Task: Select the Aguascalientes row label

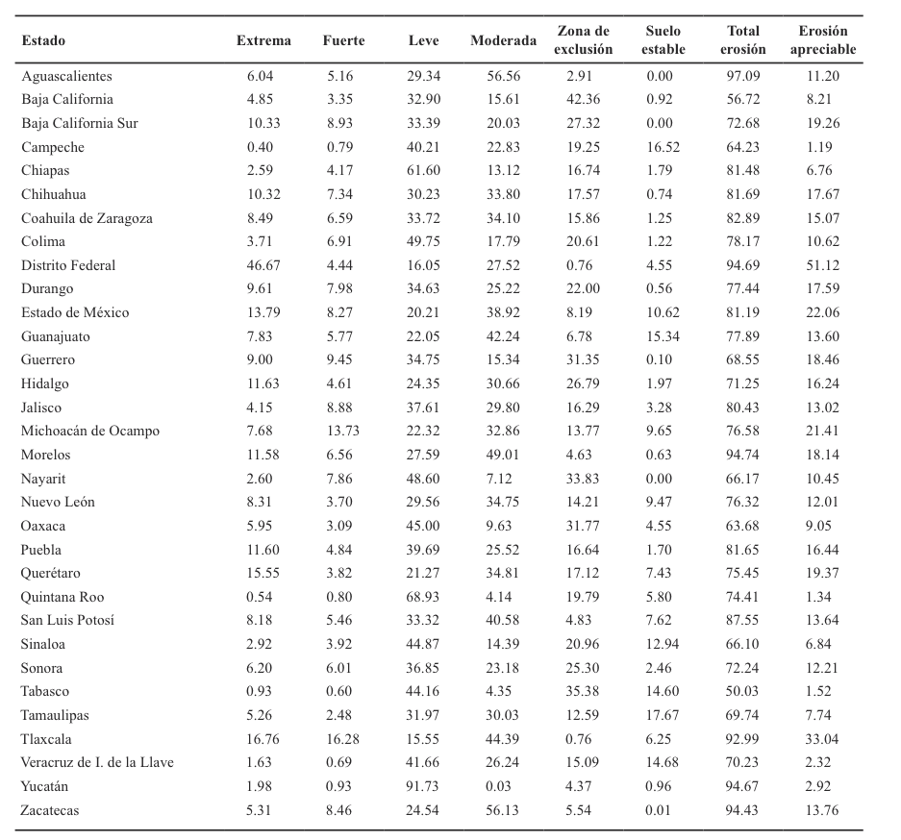Action: 66,76
